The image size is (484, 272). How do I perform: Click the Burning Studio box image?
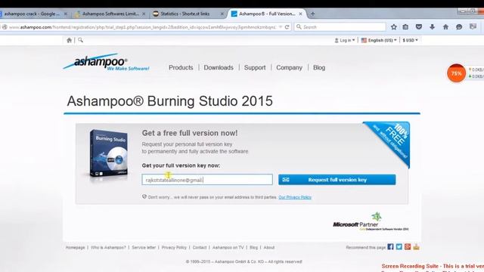coord(109,153)
